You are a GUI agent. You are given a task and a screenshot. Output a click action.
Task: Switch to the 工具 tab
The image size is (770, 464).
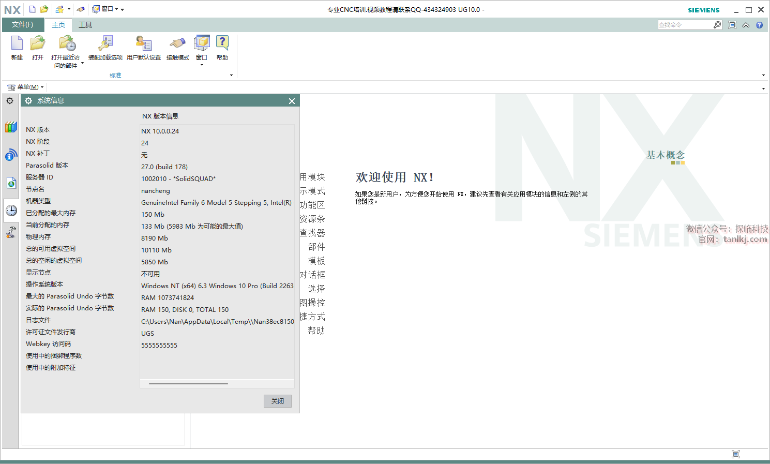85,25
